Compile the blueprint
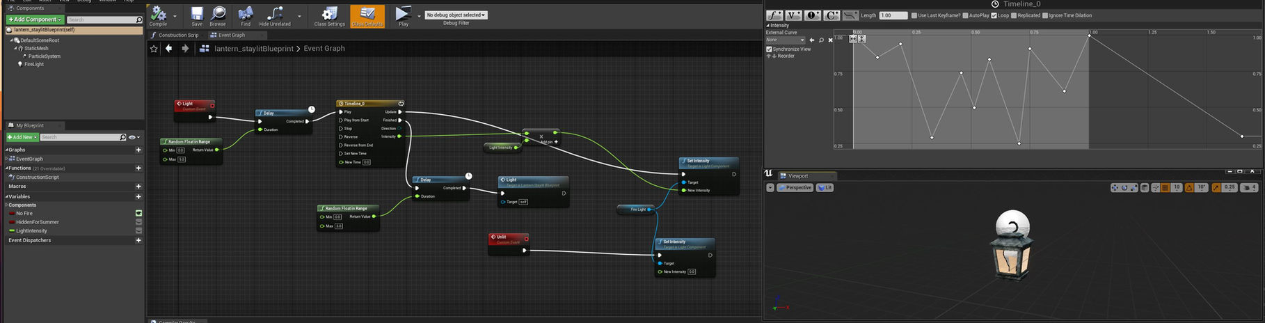 coord(159,15)
